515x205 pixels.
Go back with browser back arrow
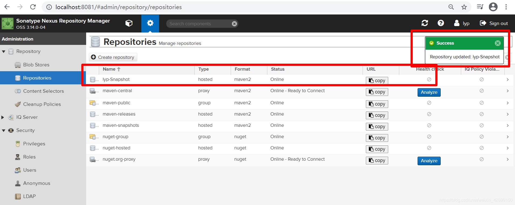(7, 7)
